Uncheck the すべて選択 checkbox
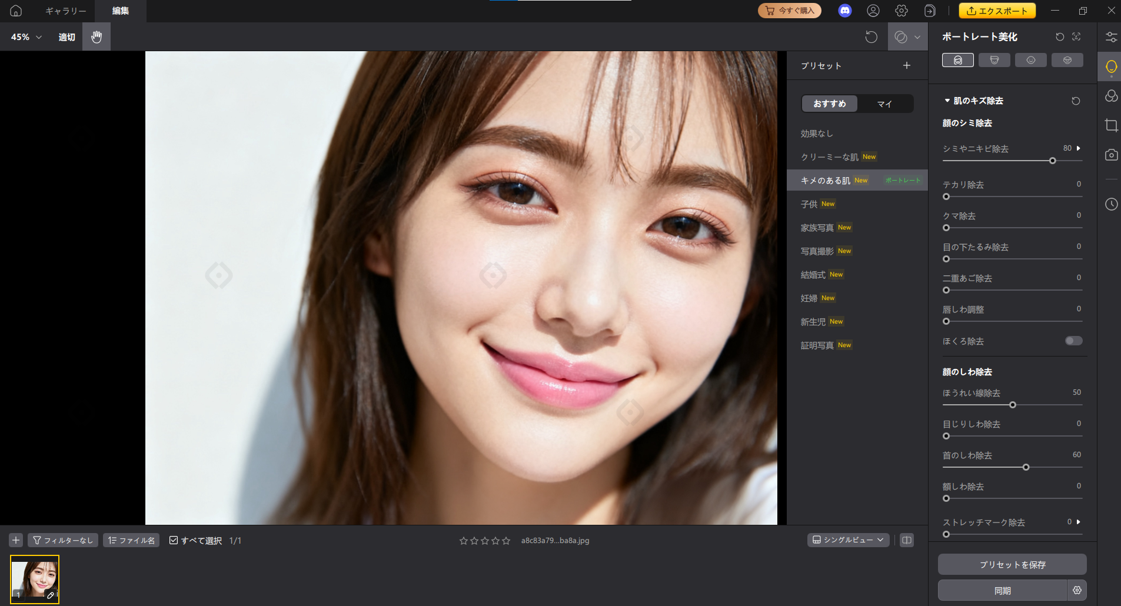 [174, 540]
